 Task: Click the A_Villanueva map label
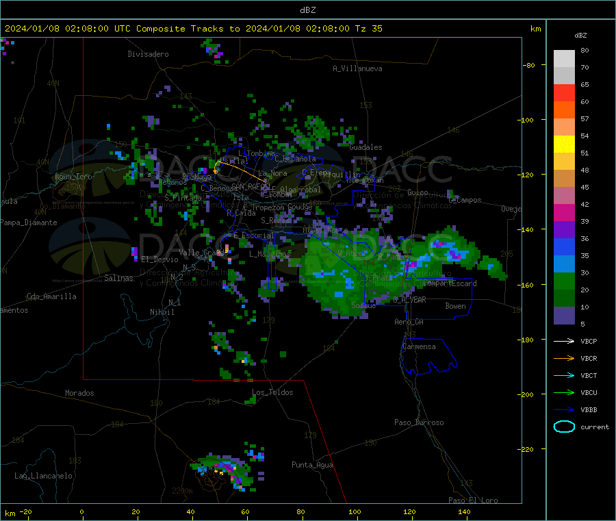click(x=357, y=68)
